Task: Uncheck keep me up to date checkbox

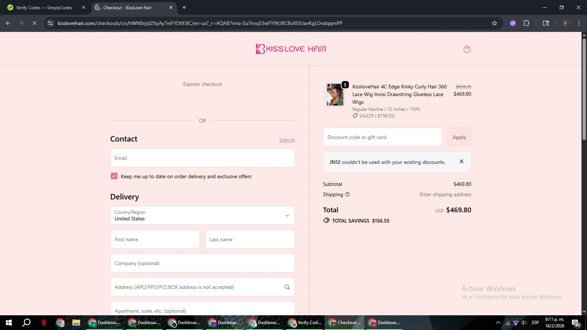Action: (114, 176)
